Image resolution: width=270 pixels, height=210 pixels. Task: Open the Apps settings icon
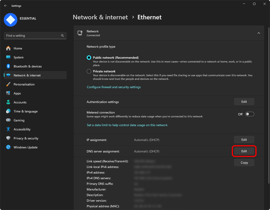pyautogui.click(x=8, y=93)
